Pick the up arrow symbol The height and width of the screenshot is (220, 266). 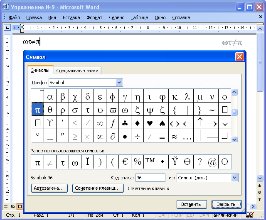click(200, 122)
